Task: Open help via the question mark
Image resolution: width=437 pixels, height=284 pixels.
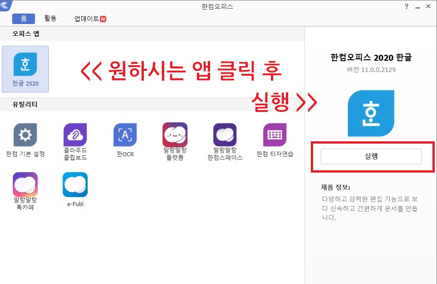Action: [x=406, y=6]
